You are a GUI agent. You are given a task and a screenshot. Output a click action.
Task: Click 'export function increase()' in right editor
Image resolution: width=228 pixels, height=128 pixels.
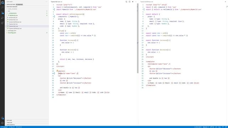(158, 40)
